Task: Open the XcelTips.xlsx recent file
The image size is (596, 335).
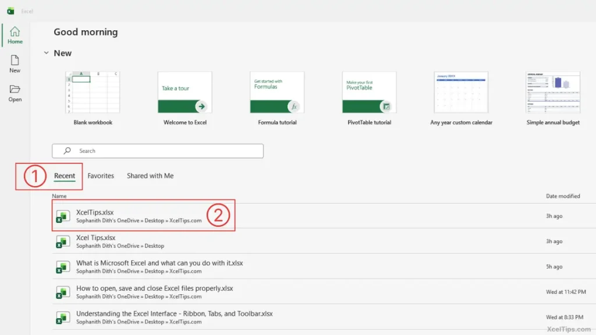Action: 96,212
